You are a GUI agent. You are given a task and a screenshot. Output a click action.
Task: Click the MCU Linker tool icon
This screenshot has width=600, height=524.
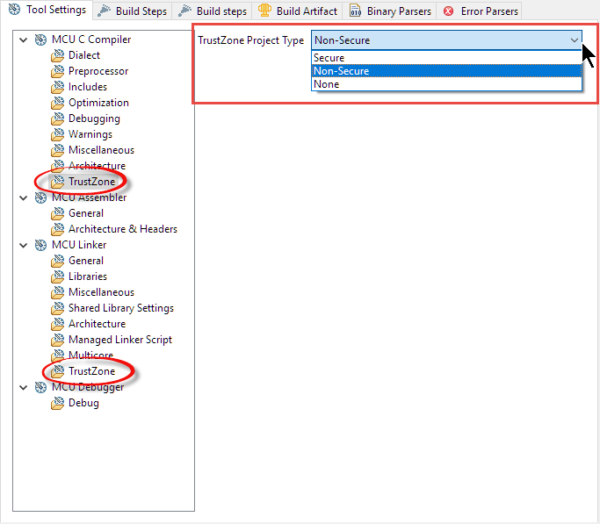41,245
